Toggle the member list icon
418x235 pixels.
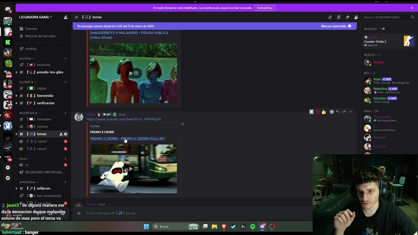(356, 17)
